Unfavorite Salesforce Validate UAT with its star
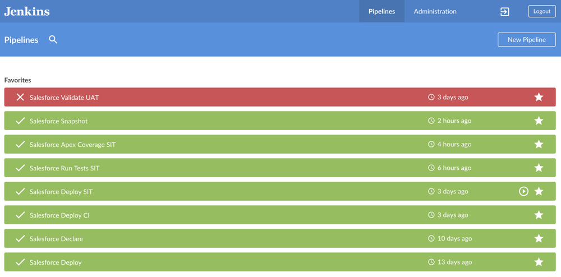Image resolution: width=561 pixels, height=277 pixels. point(539,97)
